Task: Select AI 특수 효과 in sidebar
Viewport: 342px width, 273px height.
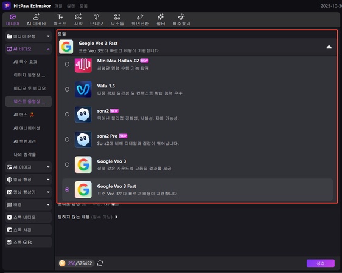Action: pos(26,62)
